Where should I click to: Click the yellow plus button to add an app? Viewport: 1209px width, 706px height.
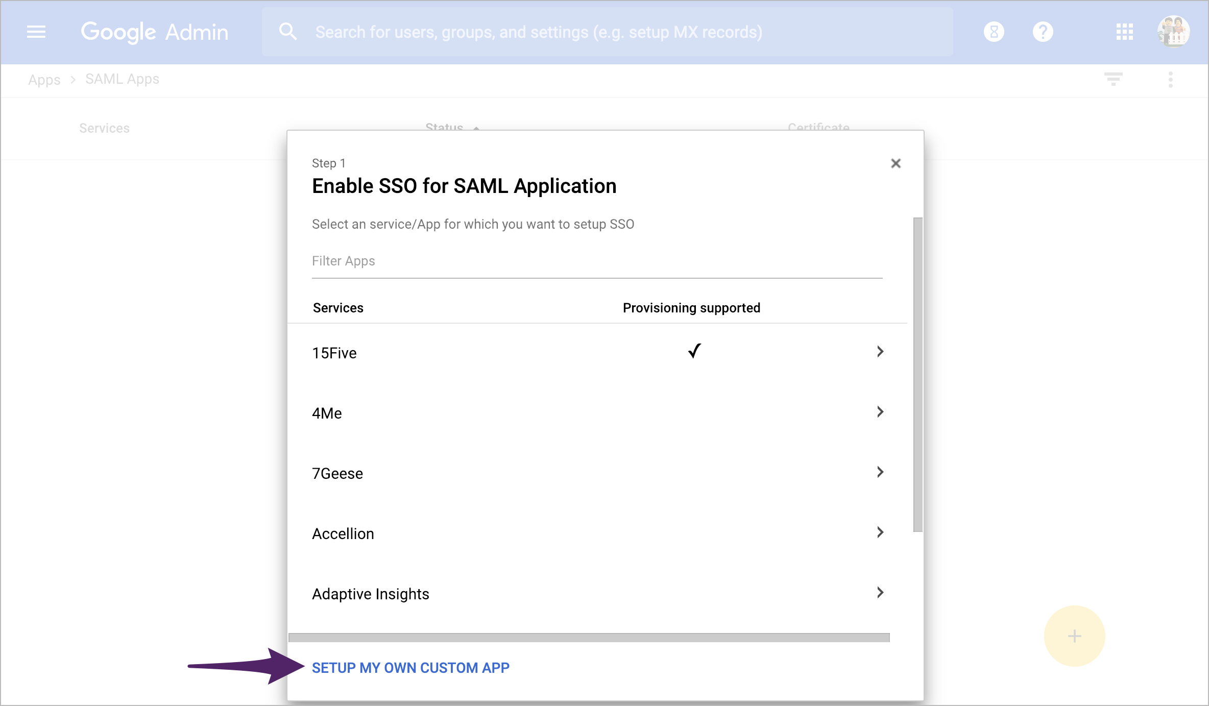(x=1074, y=636)
